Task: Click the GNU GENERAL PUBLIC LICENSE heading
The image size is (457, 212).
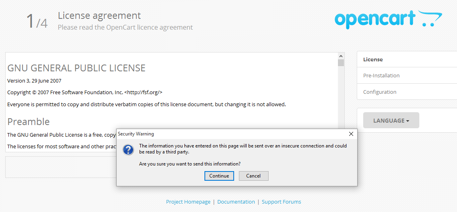Action: [76, 68]
